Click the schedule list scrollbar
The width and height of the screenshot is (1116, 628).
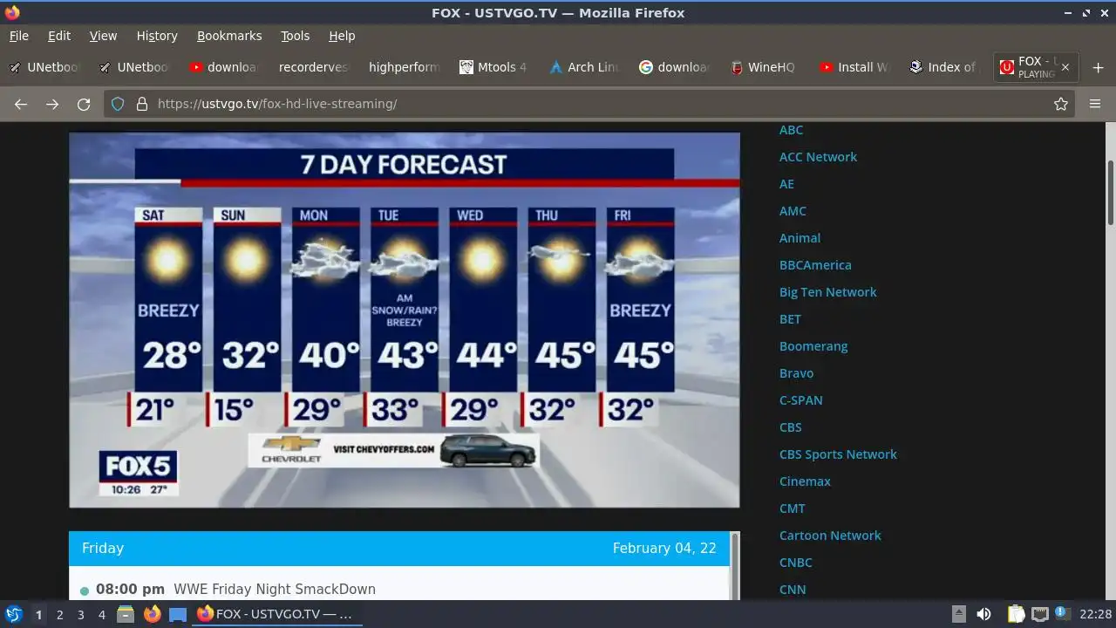[734, 566]
